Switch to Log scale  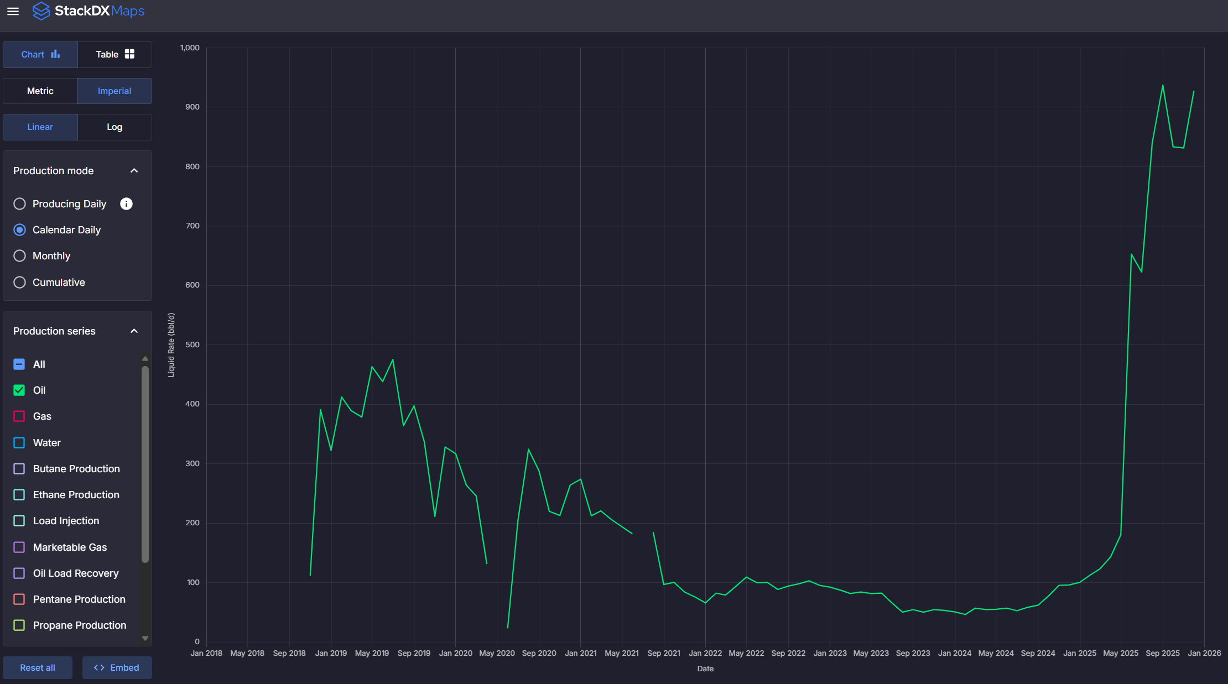click(115, 127)
